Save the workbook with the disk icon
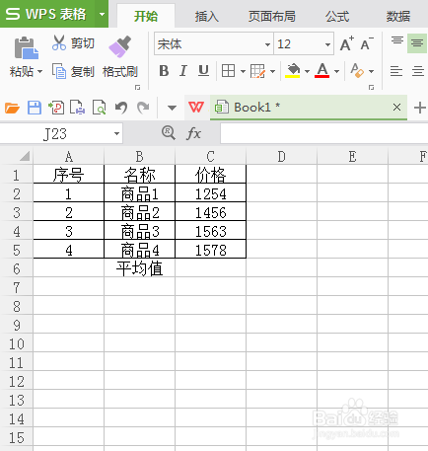The width and height of the screenshot is (428, 451). point(35,108)
